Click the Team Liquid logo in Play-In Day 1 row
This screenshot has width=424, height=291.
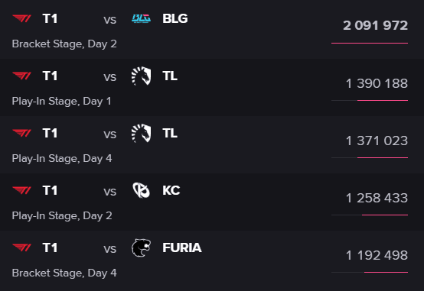tap(141, 76)
